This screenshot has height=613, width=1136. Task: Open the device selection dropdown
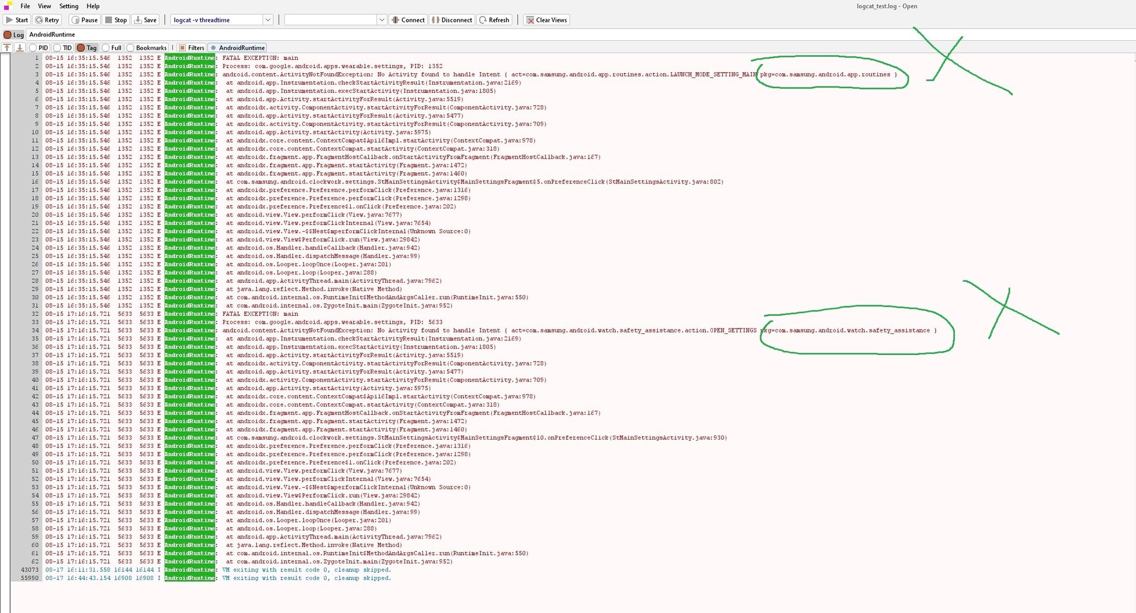[381, 20]
